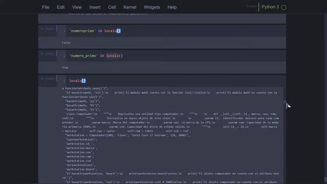Open the Help menu
This screenshot has width=327, height=184.
[172, 7]
